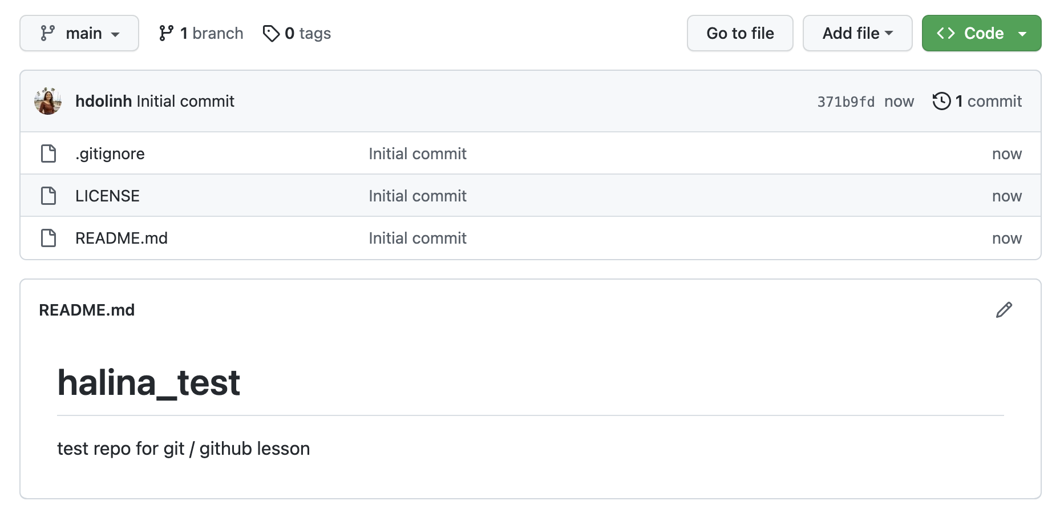Image resolution: width=1060 pixels, height=517 pixels.
Task: Click the commit history clock icon
Action: point(941,101)
